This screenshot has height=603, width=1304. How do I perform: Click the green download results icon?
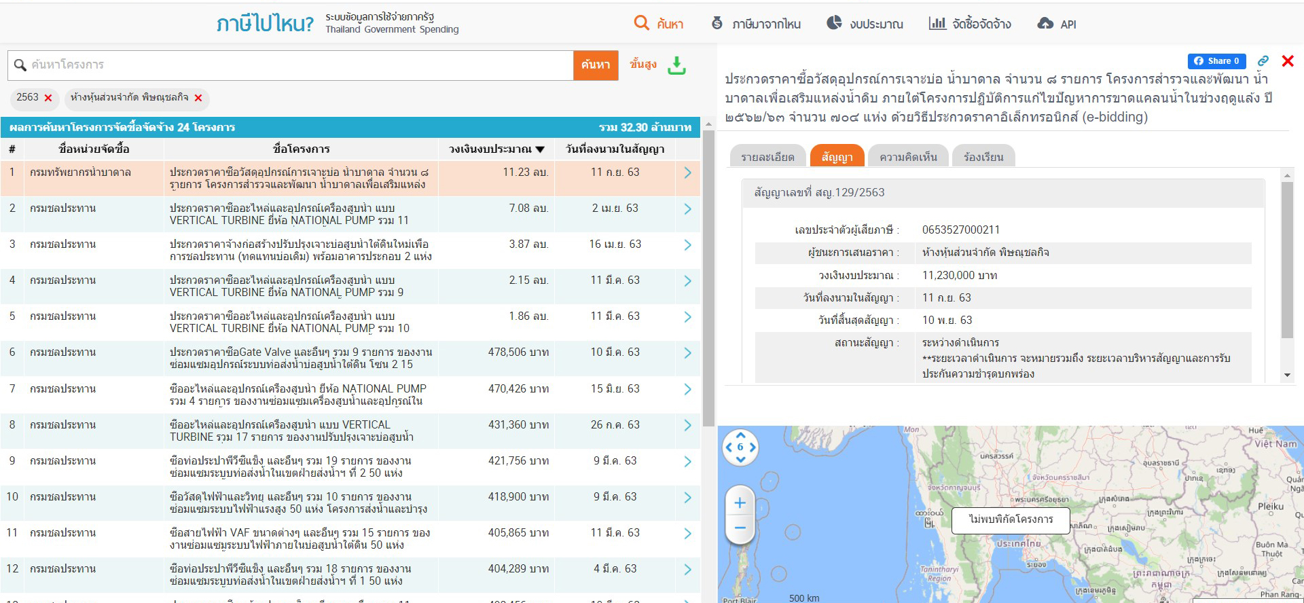click(x=676, y=65)
